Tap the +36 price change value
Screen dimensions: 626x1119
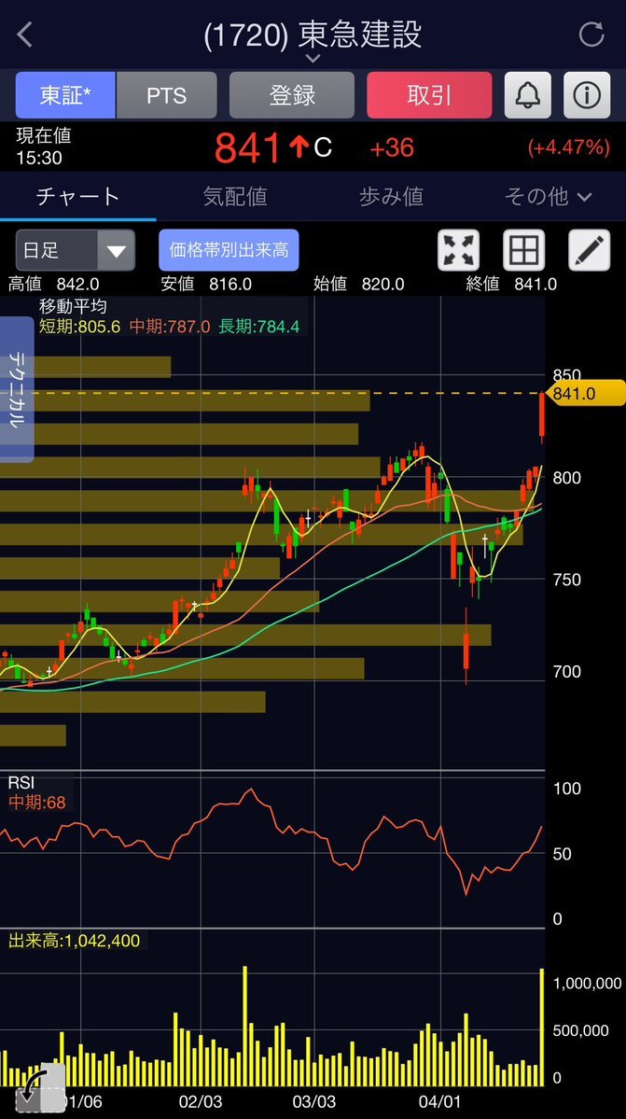(392, 147)
